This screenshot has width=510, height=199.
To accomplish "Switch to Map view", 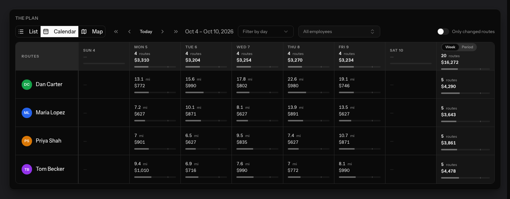I will [x=92, y=32].
